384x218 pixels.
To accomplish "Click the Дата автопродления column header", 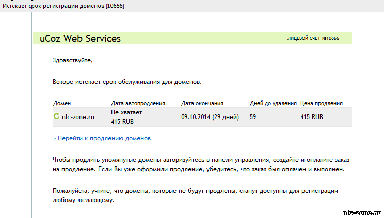I will [x=138, y=103].
